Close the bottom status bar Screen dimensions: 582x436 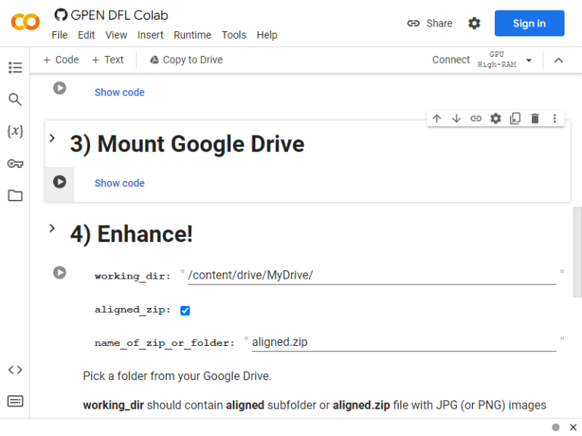[573, 427]
